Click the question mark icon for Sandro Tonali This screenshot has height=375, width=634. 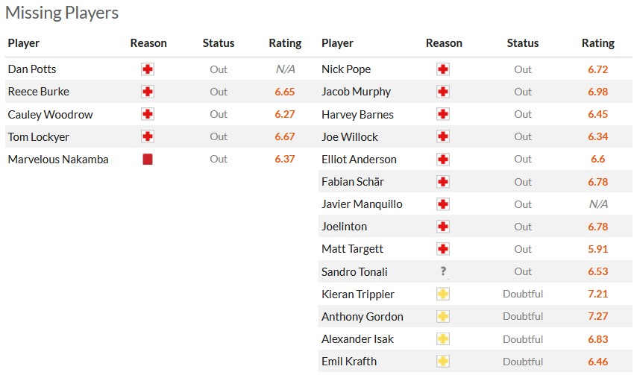click(443, 271)
